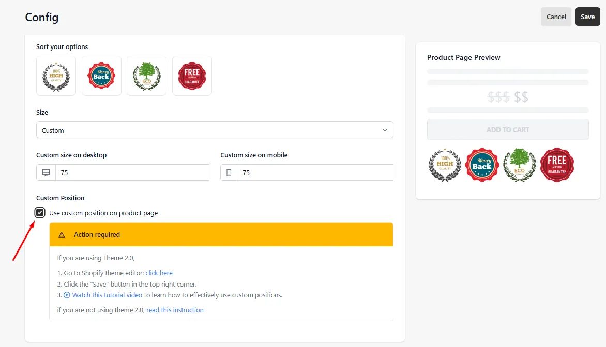Viewport: 606px width, 347px height.
Task: Uncheck Use custom position on product page
Action: click(40, 213)
